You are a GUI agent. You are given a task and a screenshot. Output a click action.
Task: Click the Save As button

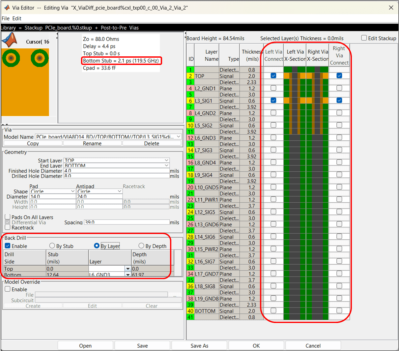(199, 346)
